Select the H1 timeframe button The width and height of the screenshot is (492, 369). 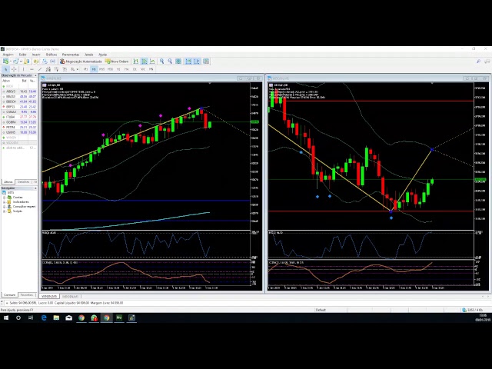118,69
